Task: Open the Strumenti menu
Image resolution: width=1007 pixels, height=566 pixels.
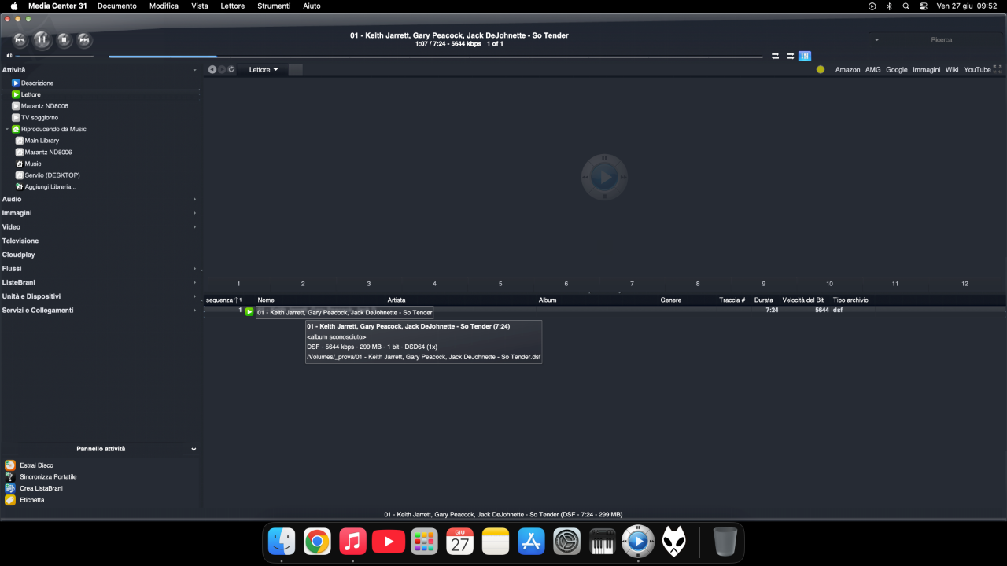Action: [x=274, y=6]
